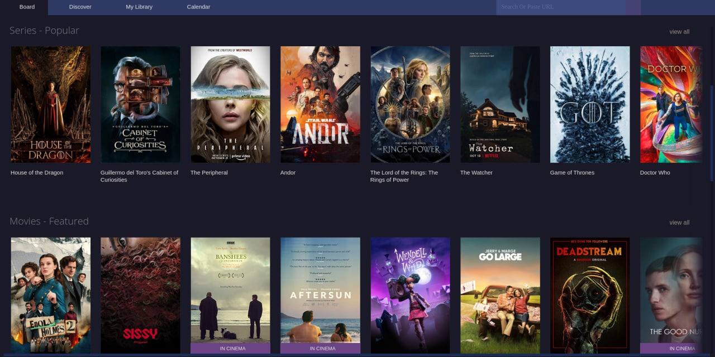The height and width of the screenshot is (357, 715).
Task: Choose the Andor poster
Action: [320, 104]
